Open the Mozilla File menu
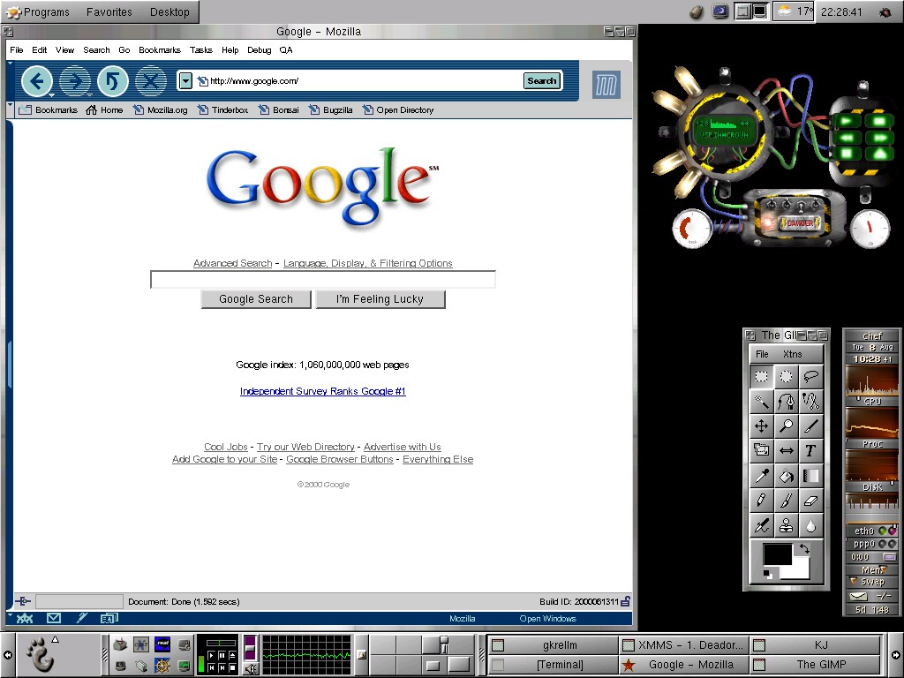 [17, 50]
